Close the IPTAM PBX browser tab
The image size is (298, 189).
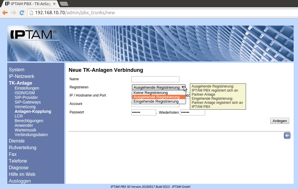coord(54,4)
